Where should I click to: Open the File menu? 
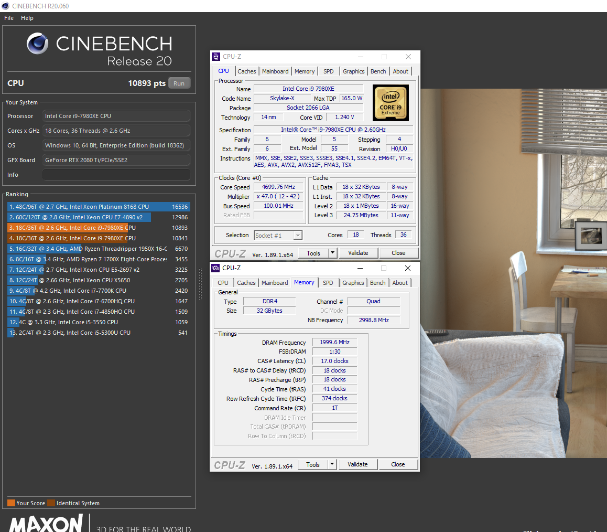pos(9,18)
